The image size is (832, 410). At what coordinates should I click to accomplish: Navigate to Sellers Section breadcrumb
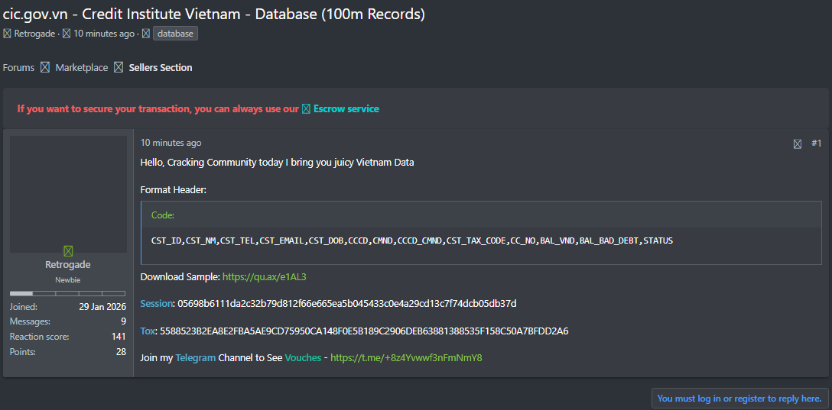click(x=161, y=67)
